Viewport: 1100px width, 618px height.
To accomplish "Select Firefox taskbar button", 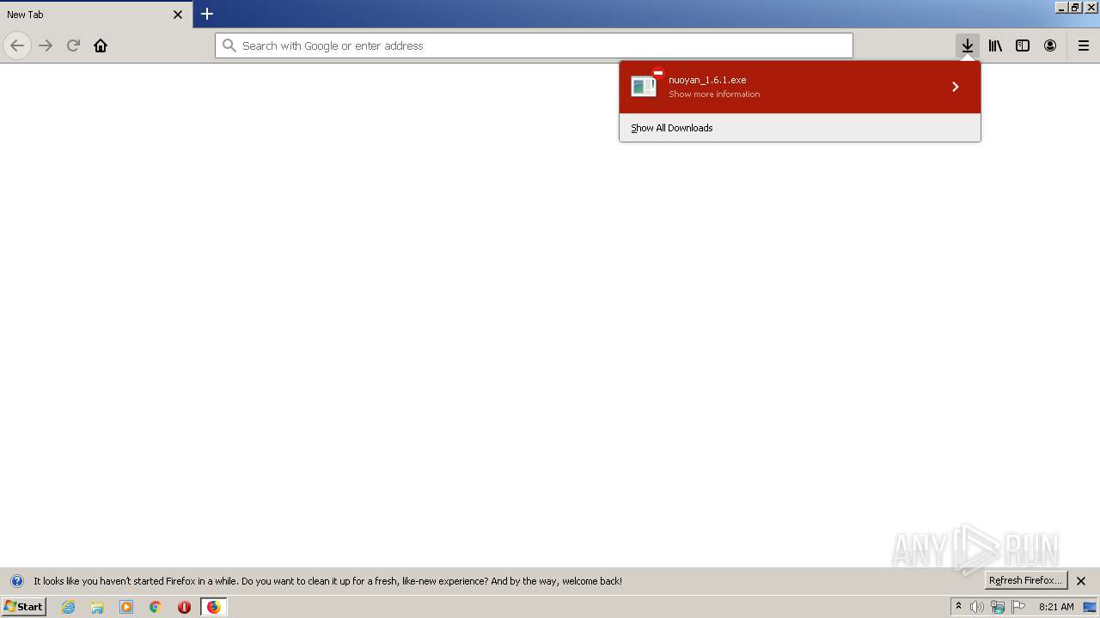I will (213, 607).
